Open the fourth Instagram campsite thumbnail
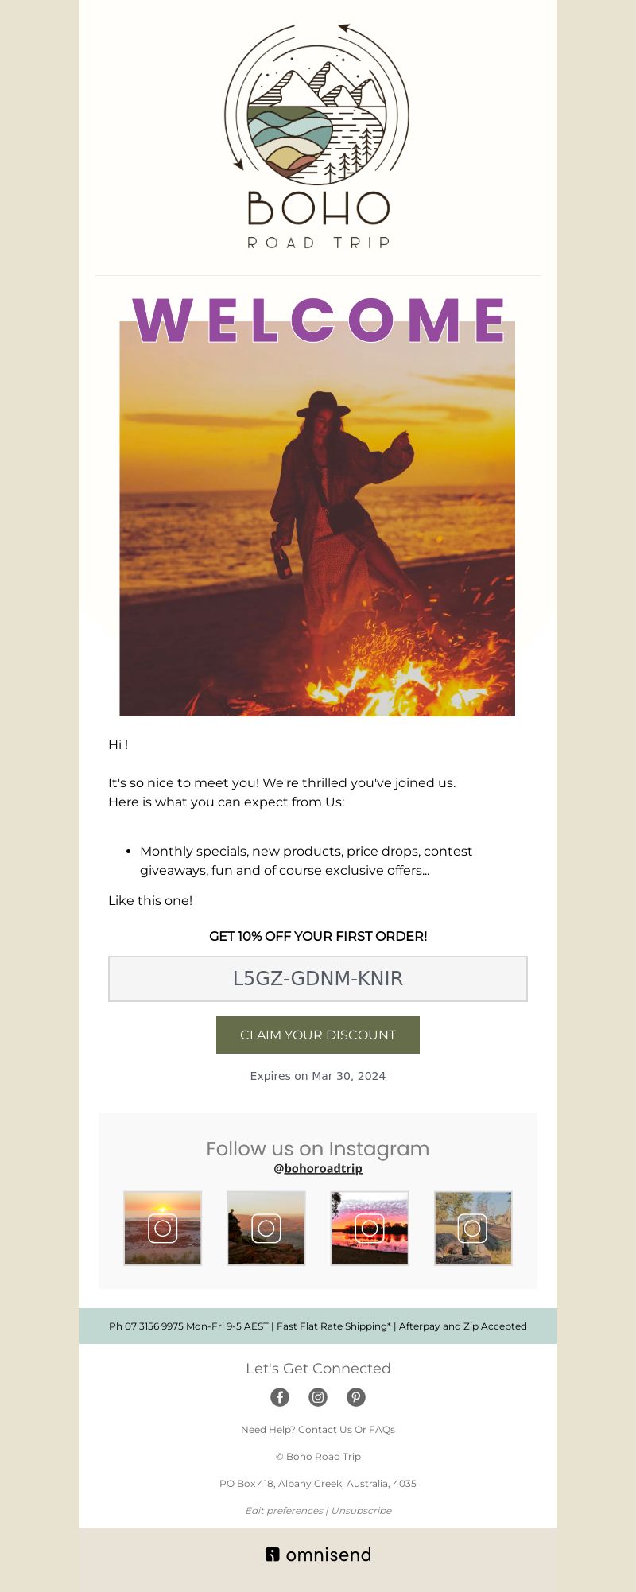The image size is (636, 1592). coord(473,1228)
